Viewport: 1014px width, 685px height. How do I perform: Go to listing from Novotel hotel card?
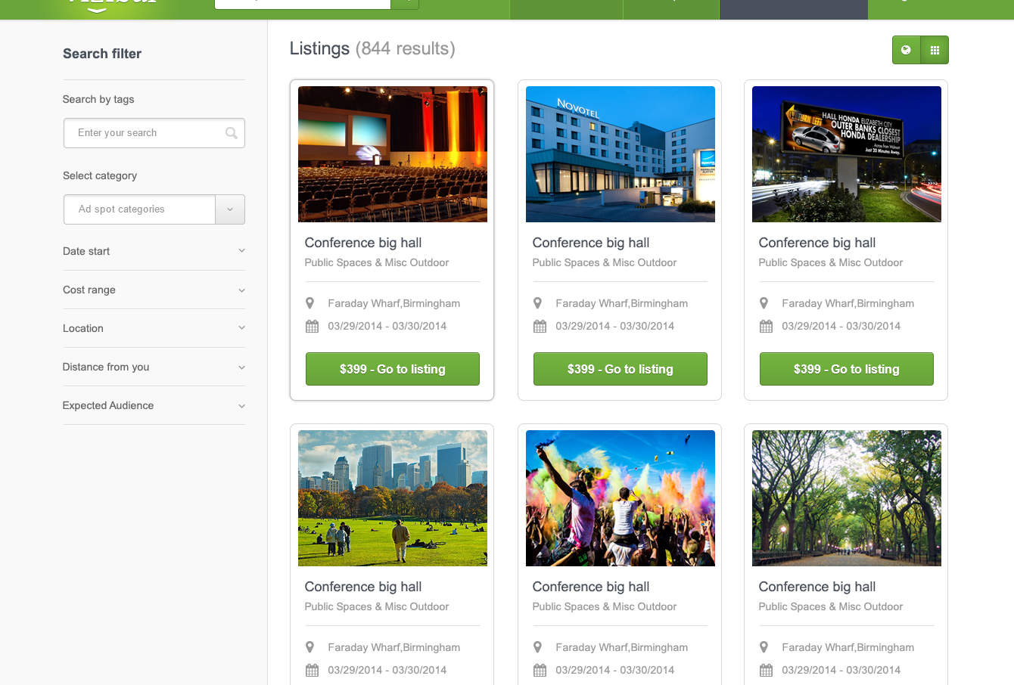click(621, 369)
